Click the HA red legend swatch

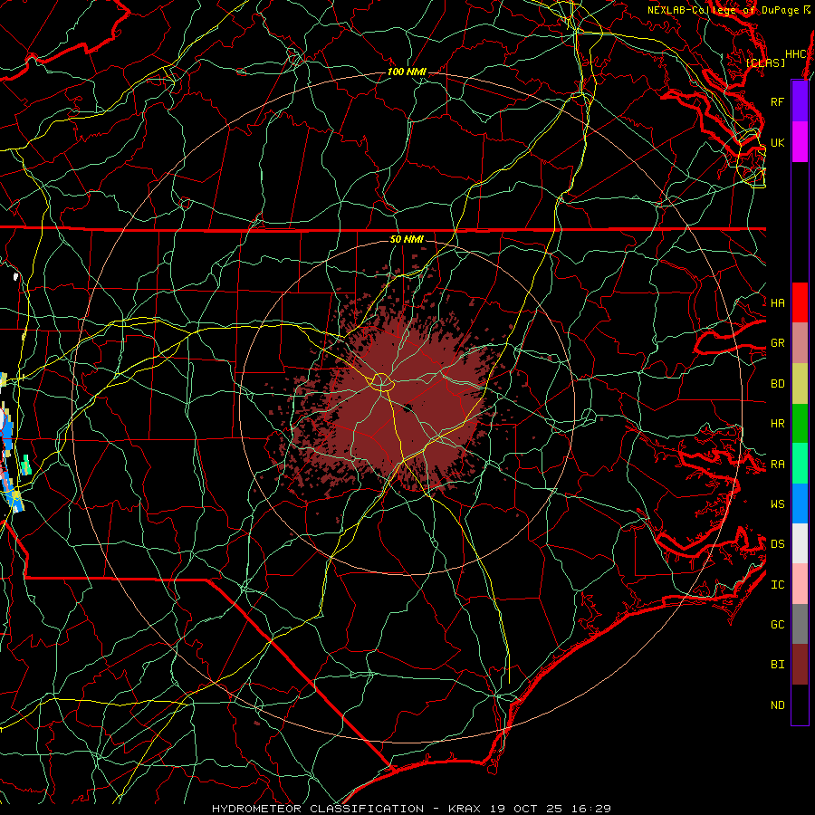coord(800,302)
